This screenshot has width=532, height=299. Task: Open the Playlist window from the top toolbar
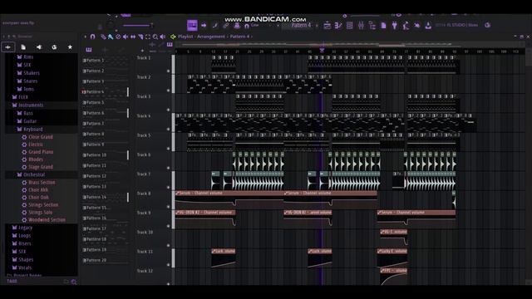pos(327,26)
